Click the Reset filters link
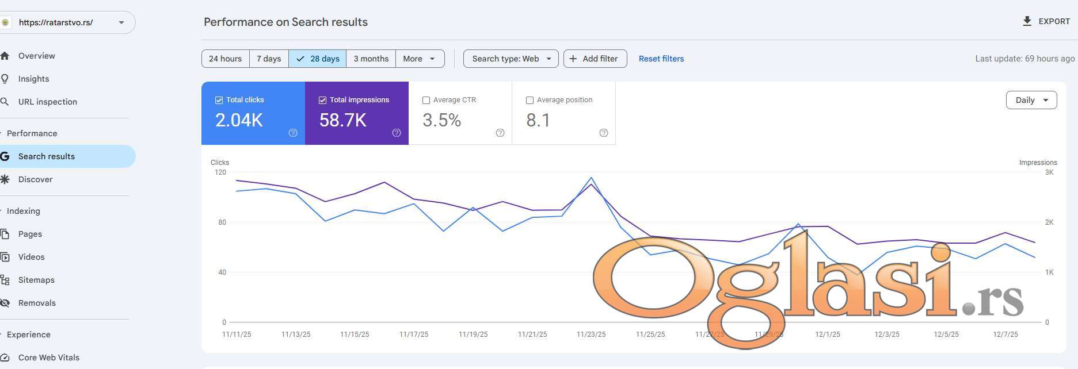 pos(661,59)
